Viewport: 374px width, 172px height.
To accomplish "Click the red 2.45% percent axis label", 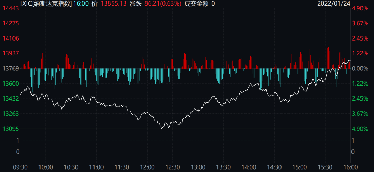I will click(360, 38).
